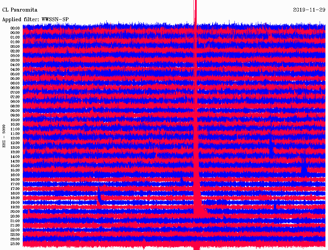
Task: Click the 21:30 time label
Action: tap(15, 226)
